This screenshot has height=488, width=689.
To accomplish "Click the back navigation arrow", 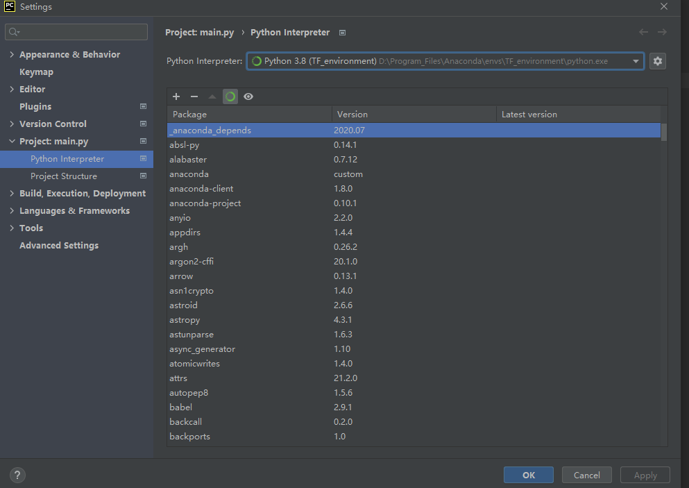I will coord(643,32).
